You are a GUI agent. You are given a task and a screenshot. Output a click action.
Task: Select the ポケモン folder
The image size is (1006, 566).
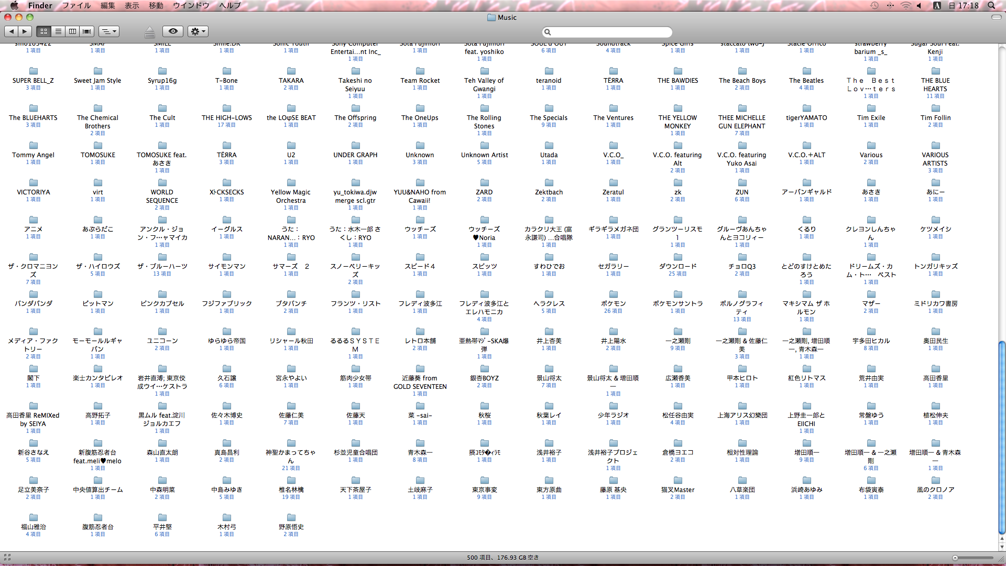point(613,295)
